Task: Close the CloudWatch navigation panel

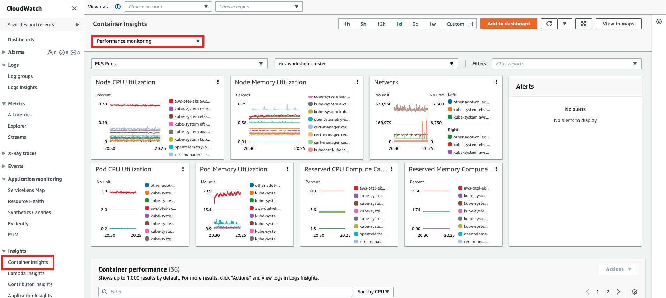Action: click(x=74, y=8)
